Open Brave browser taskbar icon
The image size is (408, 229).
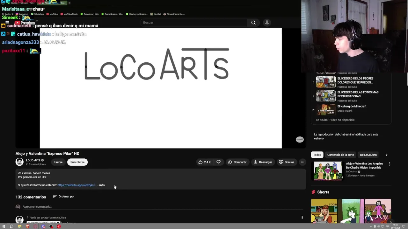click(x=27, y=226)
